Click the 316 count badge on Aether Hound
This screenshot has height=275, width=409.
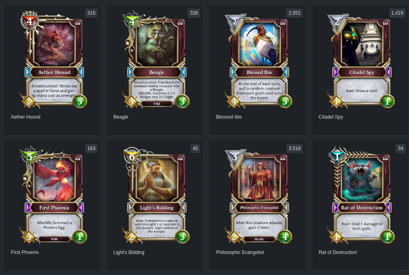[92, 13]
